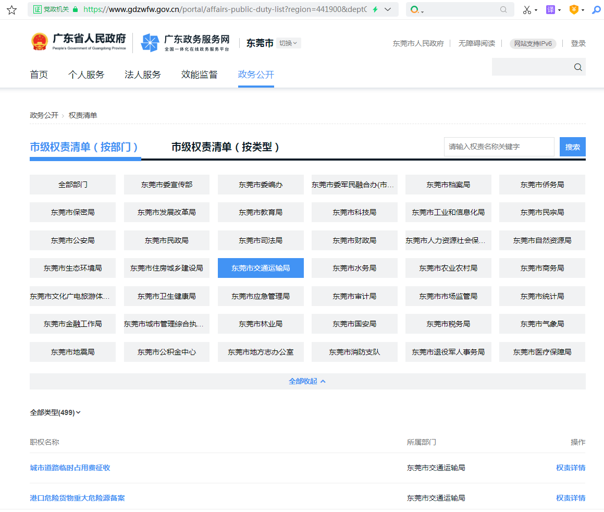Switch to 市级权责清单（按类型）tab
The image size is (604, 512).
coord(226,147)
